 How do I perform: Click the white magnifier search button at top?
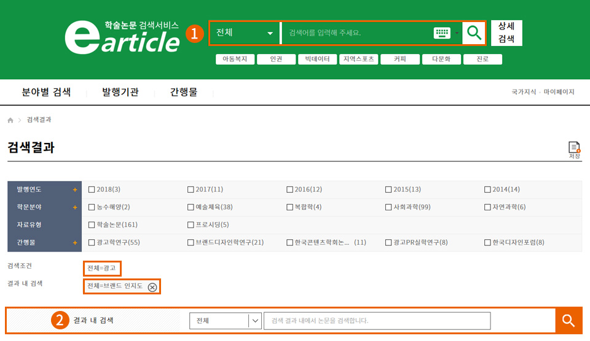[x=474, y=33]
